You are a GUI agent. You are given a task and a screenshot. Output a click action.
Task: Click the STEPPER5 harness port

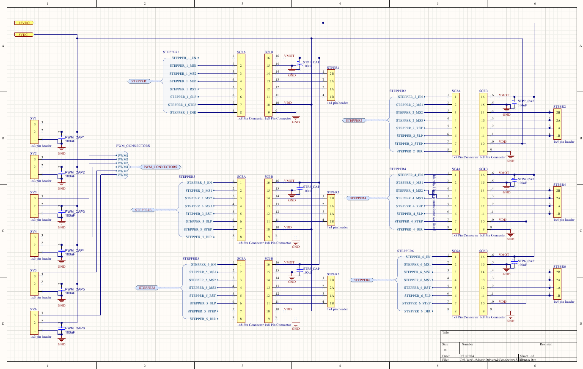coord(147,288)
